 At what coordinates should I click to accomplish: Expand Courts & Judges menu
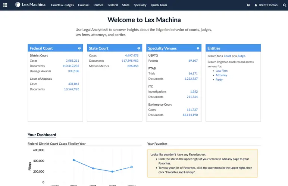62,5
